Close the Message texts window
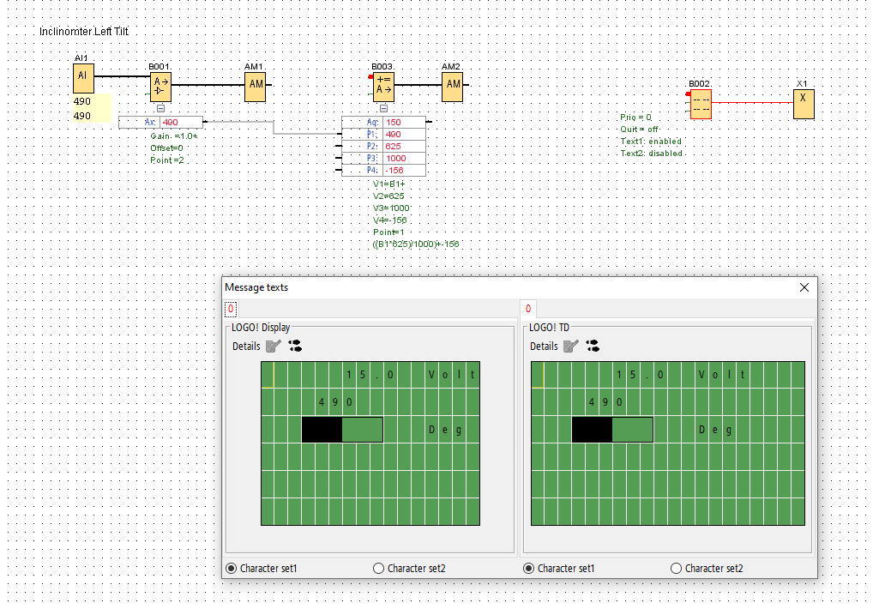The width and height of the screenshot is (873, 609). tap(804, 288)
